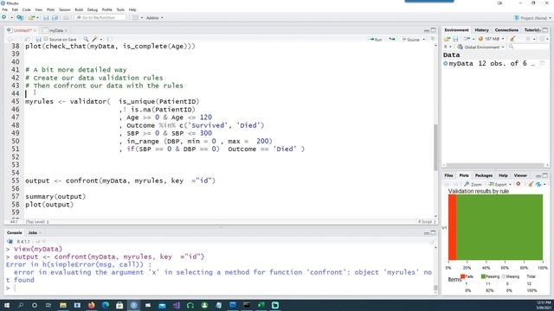
Task: Open the Export plot dropdown
Action: (x=499, y=184)
